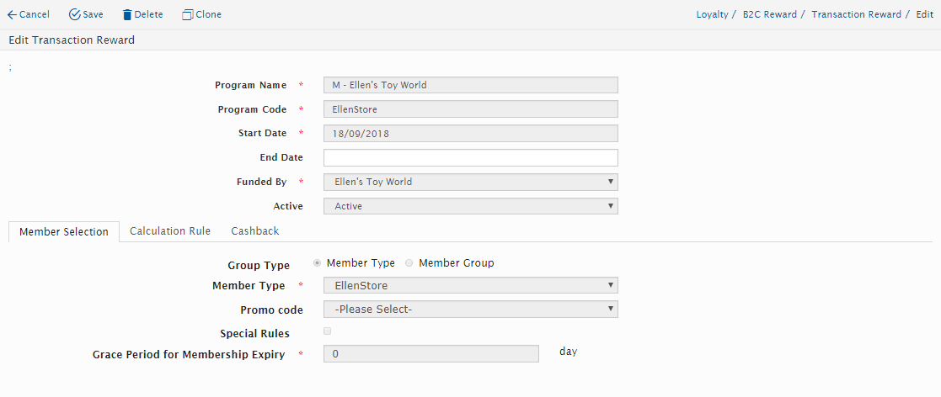This screenshot has height=397, width=941.
Task: Click the Program Name text field
Action: coord(470,85)
